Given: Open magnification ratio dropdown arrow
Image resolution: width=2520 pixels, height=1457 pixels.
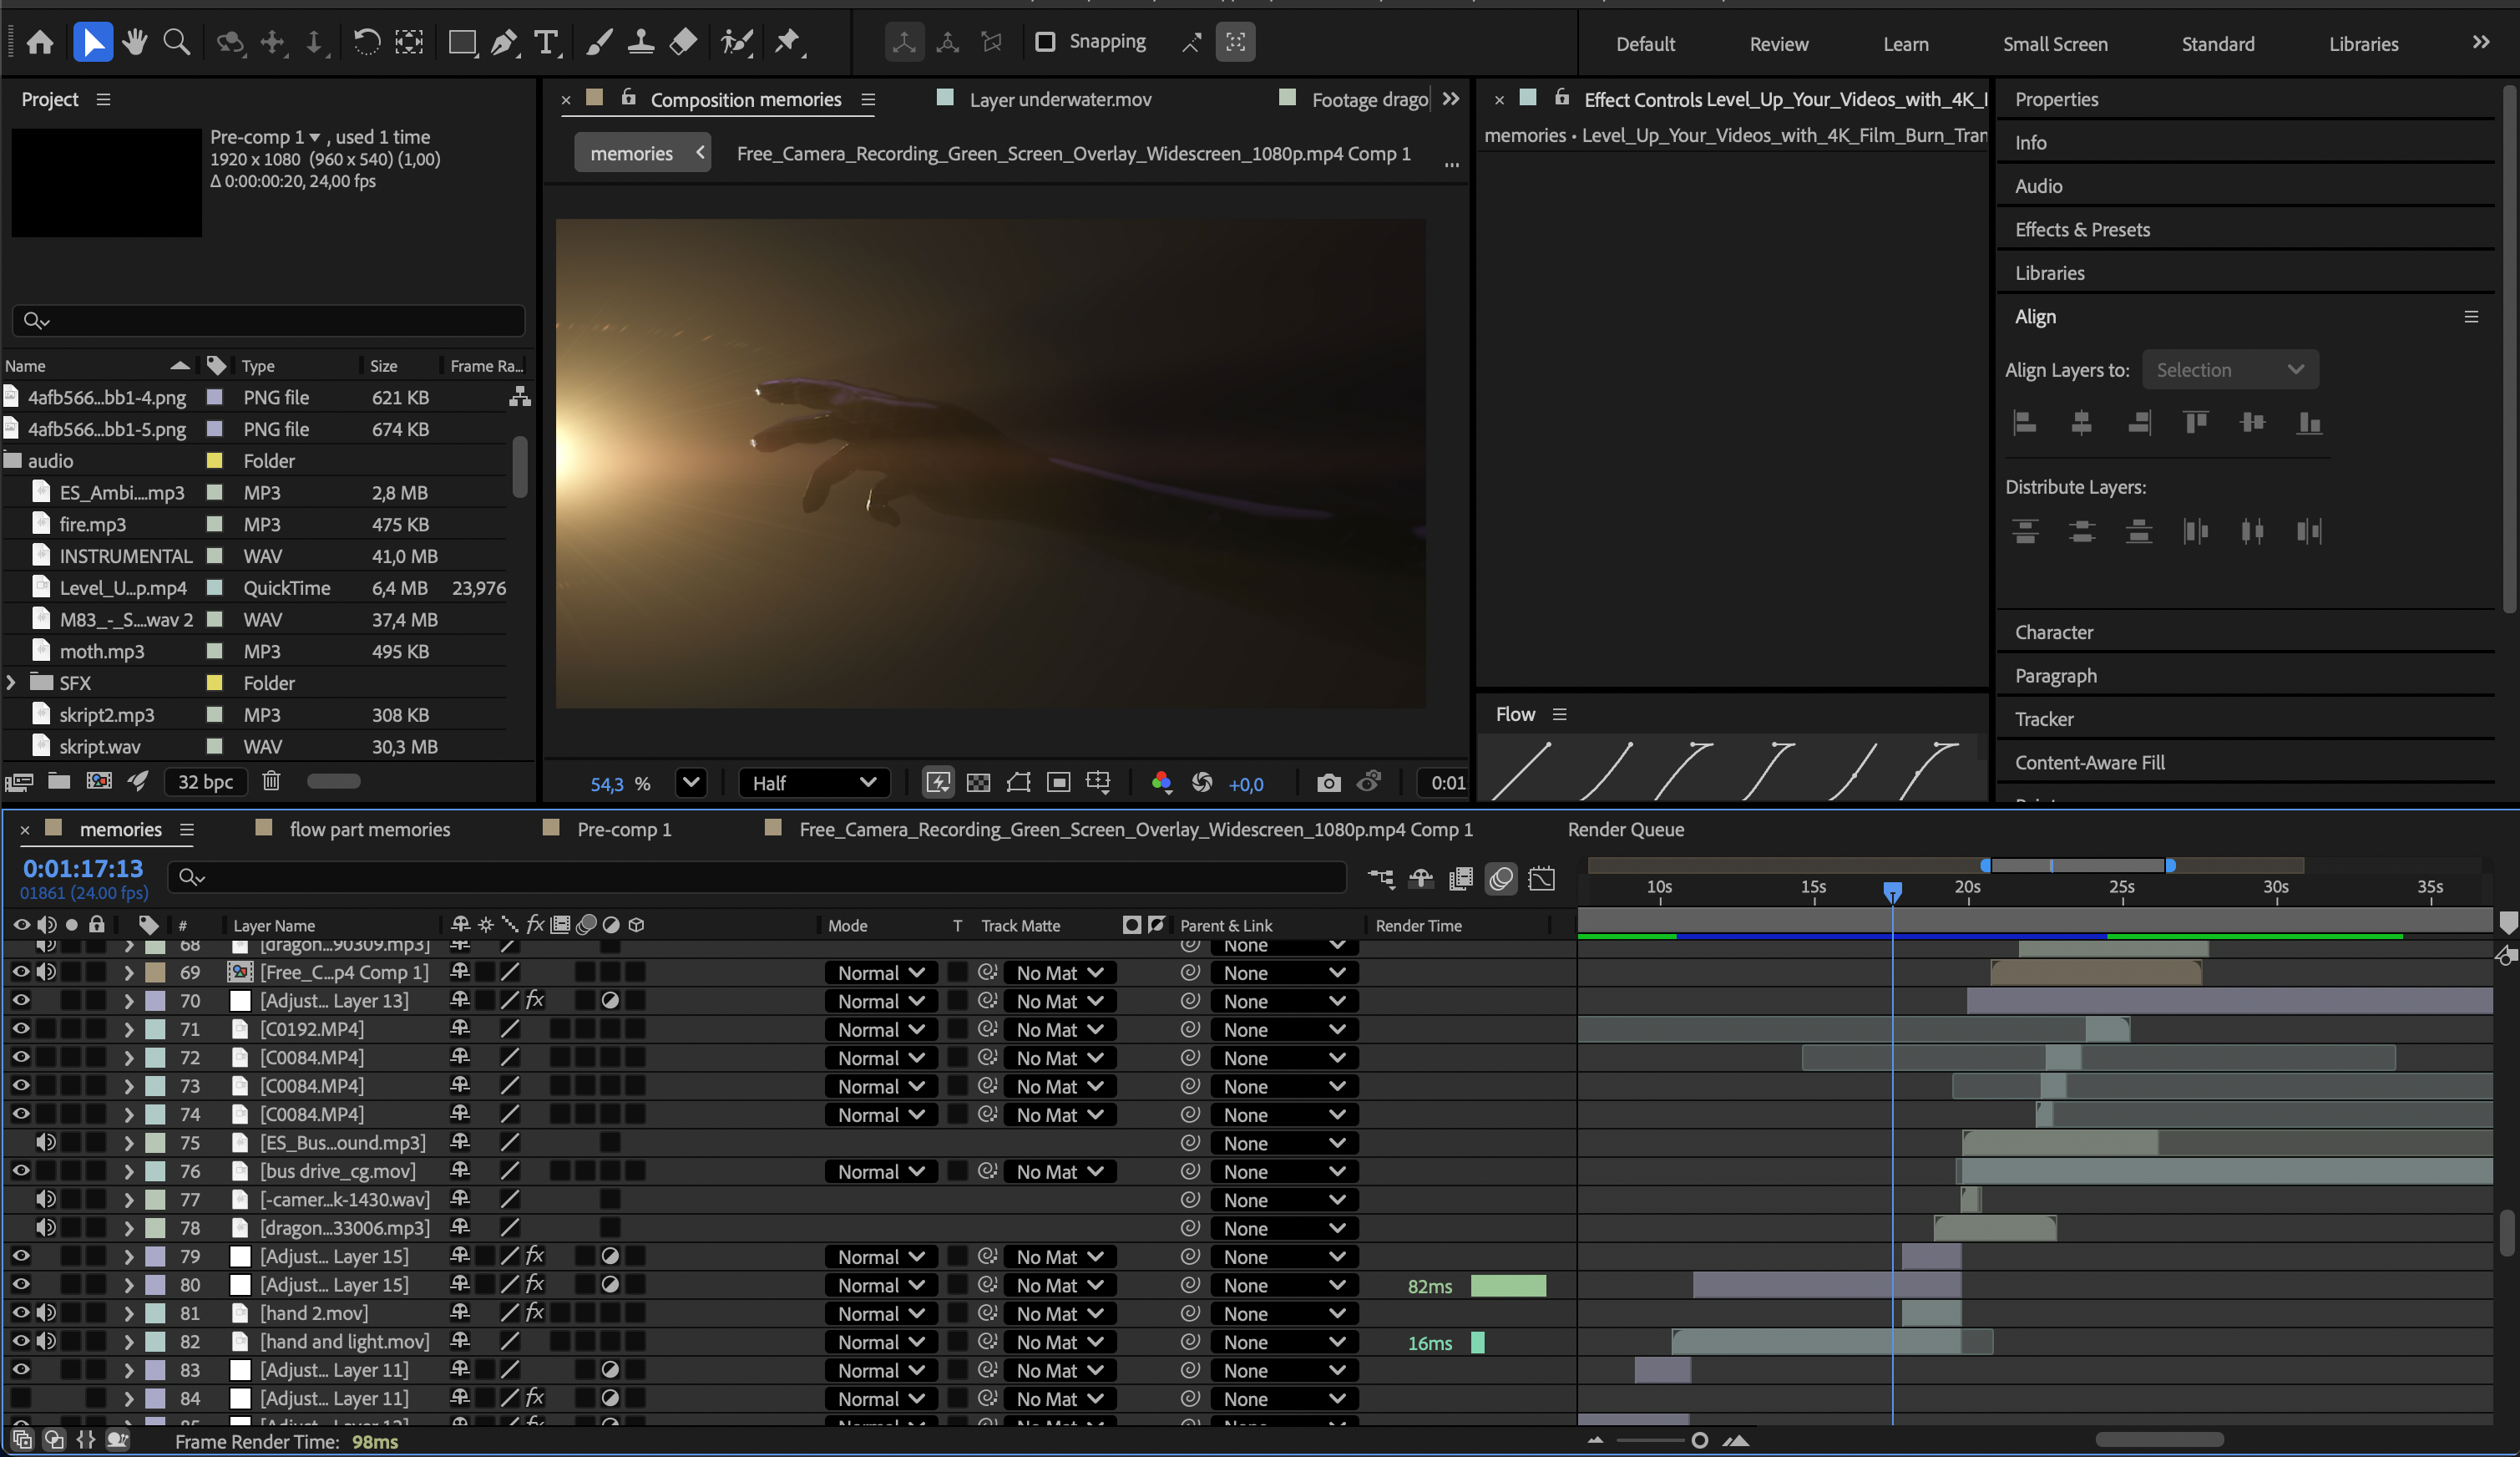Looking at the screenshot, I should click(x=690, y=783).
